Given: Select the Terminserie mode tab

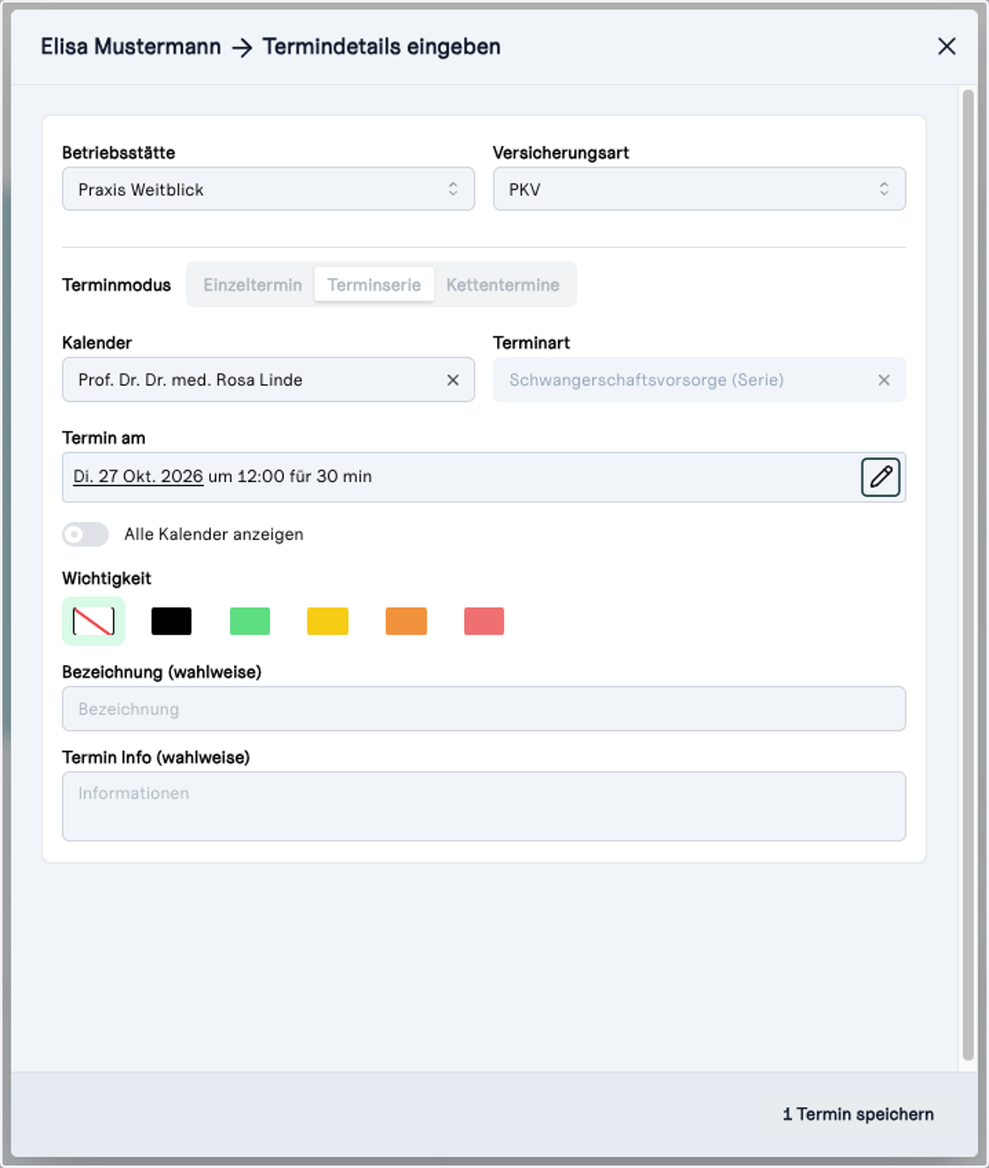Looking at the screenshot, I should pos(374,285).
